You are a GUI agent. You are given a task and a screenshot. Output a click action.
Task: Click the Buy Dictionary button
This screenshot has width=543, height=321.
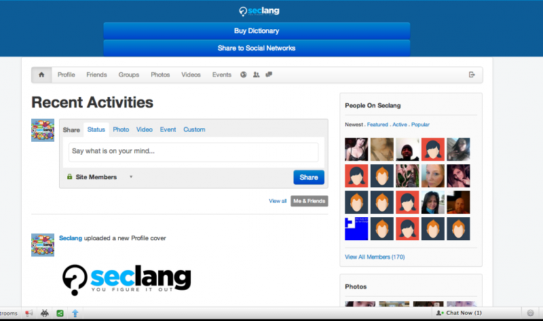(x=257, y=31)
